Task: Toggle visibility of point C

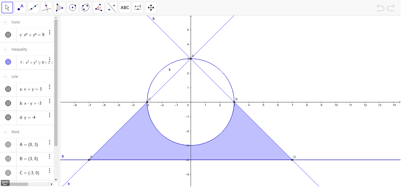Action: tap(8, 173)
